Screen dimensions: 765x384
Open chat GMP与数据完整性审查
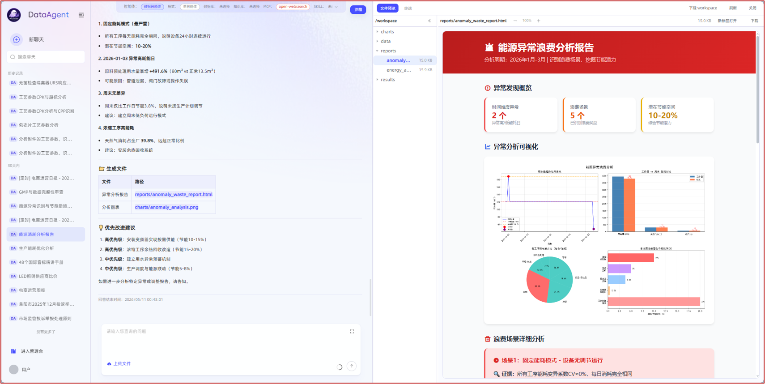point(41,192)
